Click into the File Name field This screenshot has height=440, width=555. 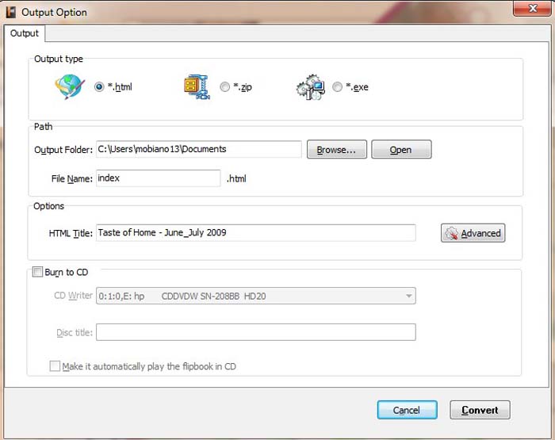[159, 178]
